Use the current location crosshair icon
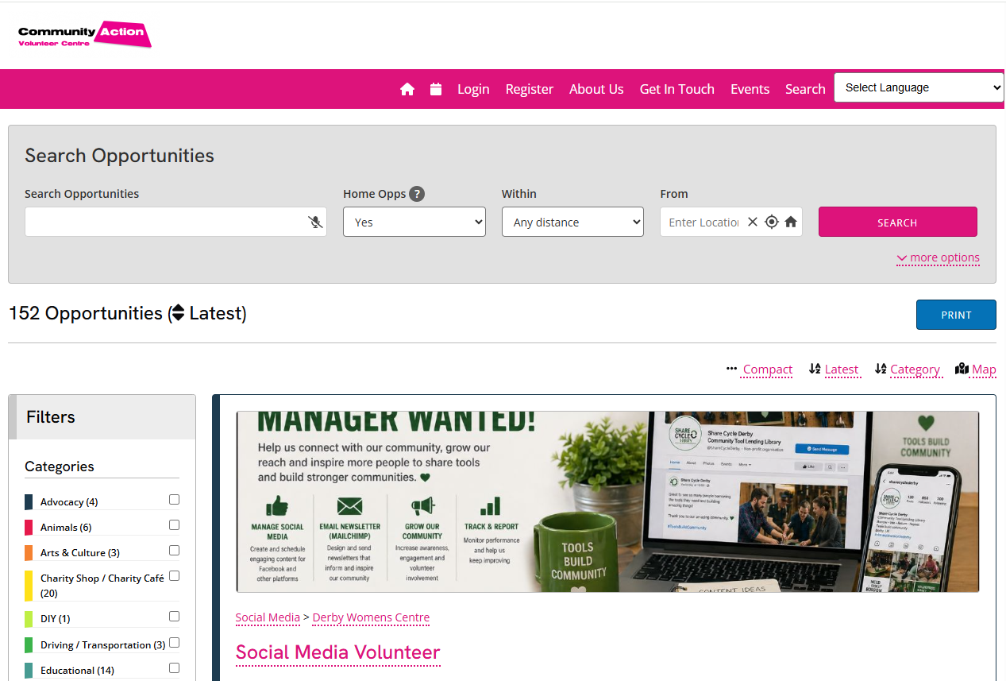This screenshot has width=1006, height=681. tap(772, 222)
